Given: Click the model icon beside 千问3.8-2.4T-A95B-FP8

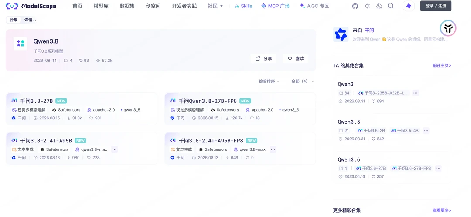Looking at the screenshot, I should point(173,140).
